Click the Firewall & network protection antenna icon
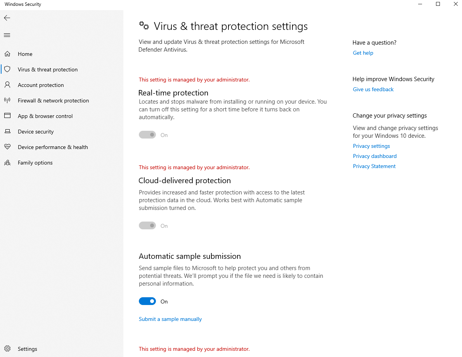 pos(7,101)
